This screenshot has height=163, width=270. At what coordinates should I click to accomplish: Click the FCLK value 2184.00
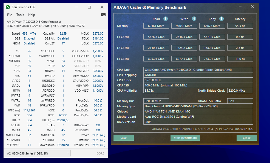click(98, 38)
